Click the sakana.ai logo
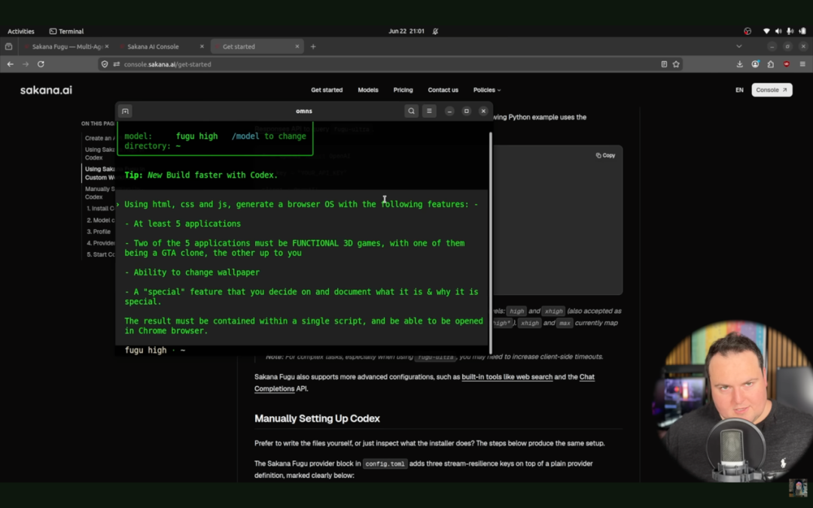The width and height of the screenshot is (813, 508). (x=46, y=90)
